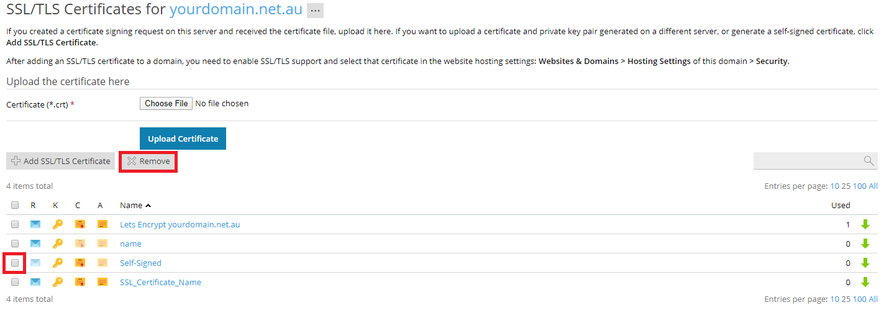This screenshot has width=889, height=310.
Task: Set entries per page to 25
Action: pyautogui.click(x=846, y=186)
